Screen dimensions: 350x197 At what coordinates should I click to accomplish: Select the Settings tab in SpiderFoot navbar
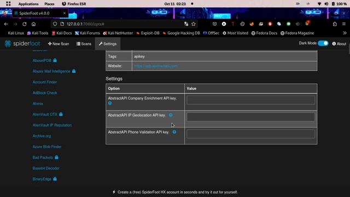[108, 44]
